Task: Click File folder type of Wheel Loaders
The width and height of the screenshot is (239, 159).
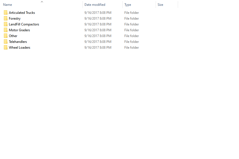Action: [x=132, y=47]
